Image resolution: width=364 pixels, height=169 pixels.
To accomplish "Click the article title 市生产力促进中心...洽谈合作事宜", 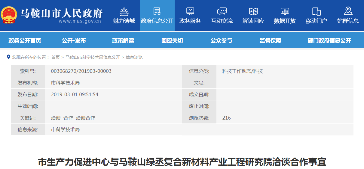I will [x=182, y=162].
